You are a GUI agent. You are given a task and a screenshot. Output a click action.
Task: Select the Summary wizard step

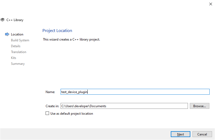coord(18,64)
